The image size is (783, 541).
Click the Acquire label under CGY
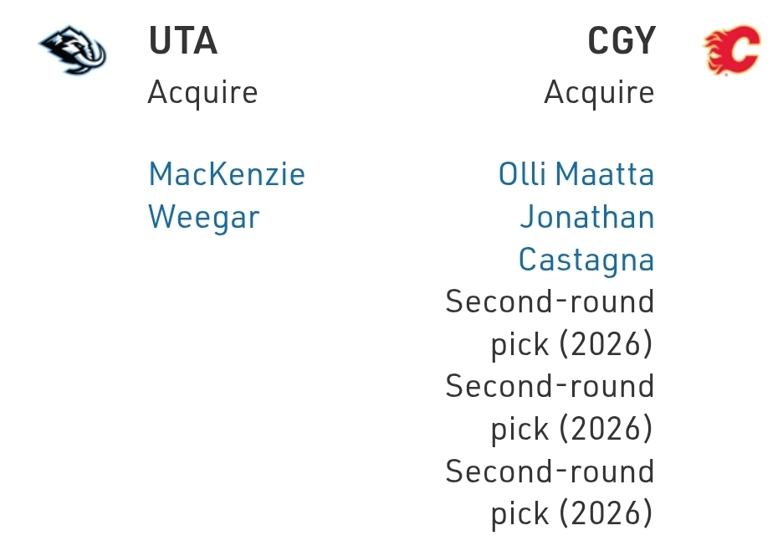point(599,92)
